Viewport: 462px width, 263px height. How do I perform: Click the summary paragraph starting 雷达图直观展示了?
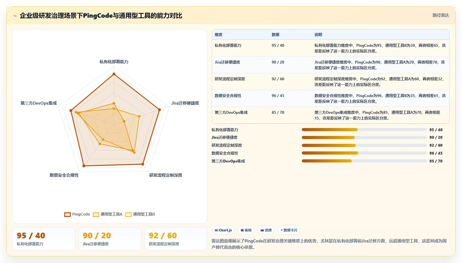pos(329,244)
